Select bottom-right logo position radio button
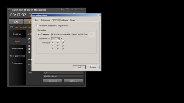Image resolution: width=184 pixels, height=103 pixels. [63, 49]
